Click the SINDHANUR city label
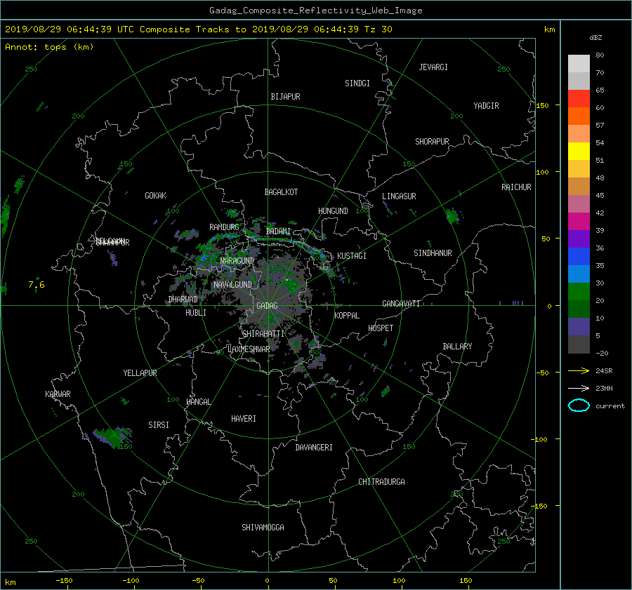This screenshot has height=590, width=632. pos(433,253)
